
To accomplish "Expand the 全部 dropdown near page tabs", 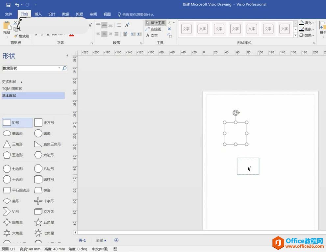I will pyautogui.click(x=101, y=240).
